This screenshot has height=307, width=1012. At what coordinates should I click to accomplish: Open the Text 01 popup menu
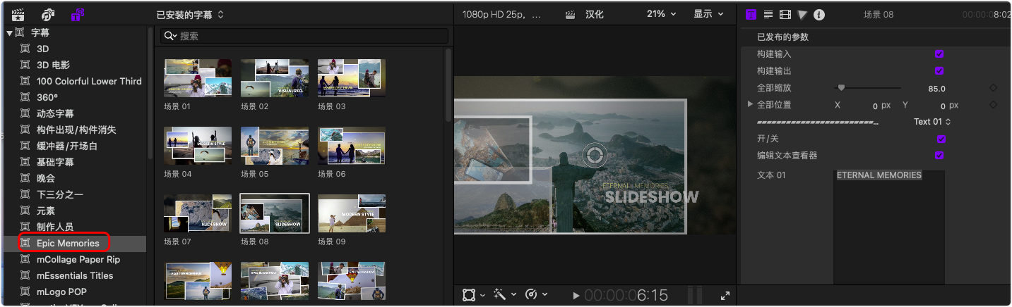[932, 122]
